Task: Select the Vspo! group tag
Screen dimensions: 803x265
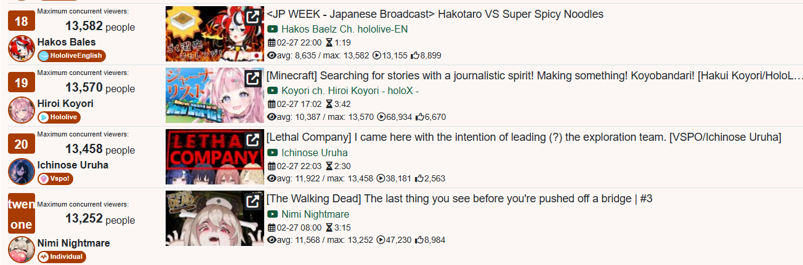Action: click(x=56, y=179)
